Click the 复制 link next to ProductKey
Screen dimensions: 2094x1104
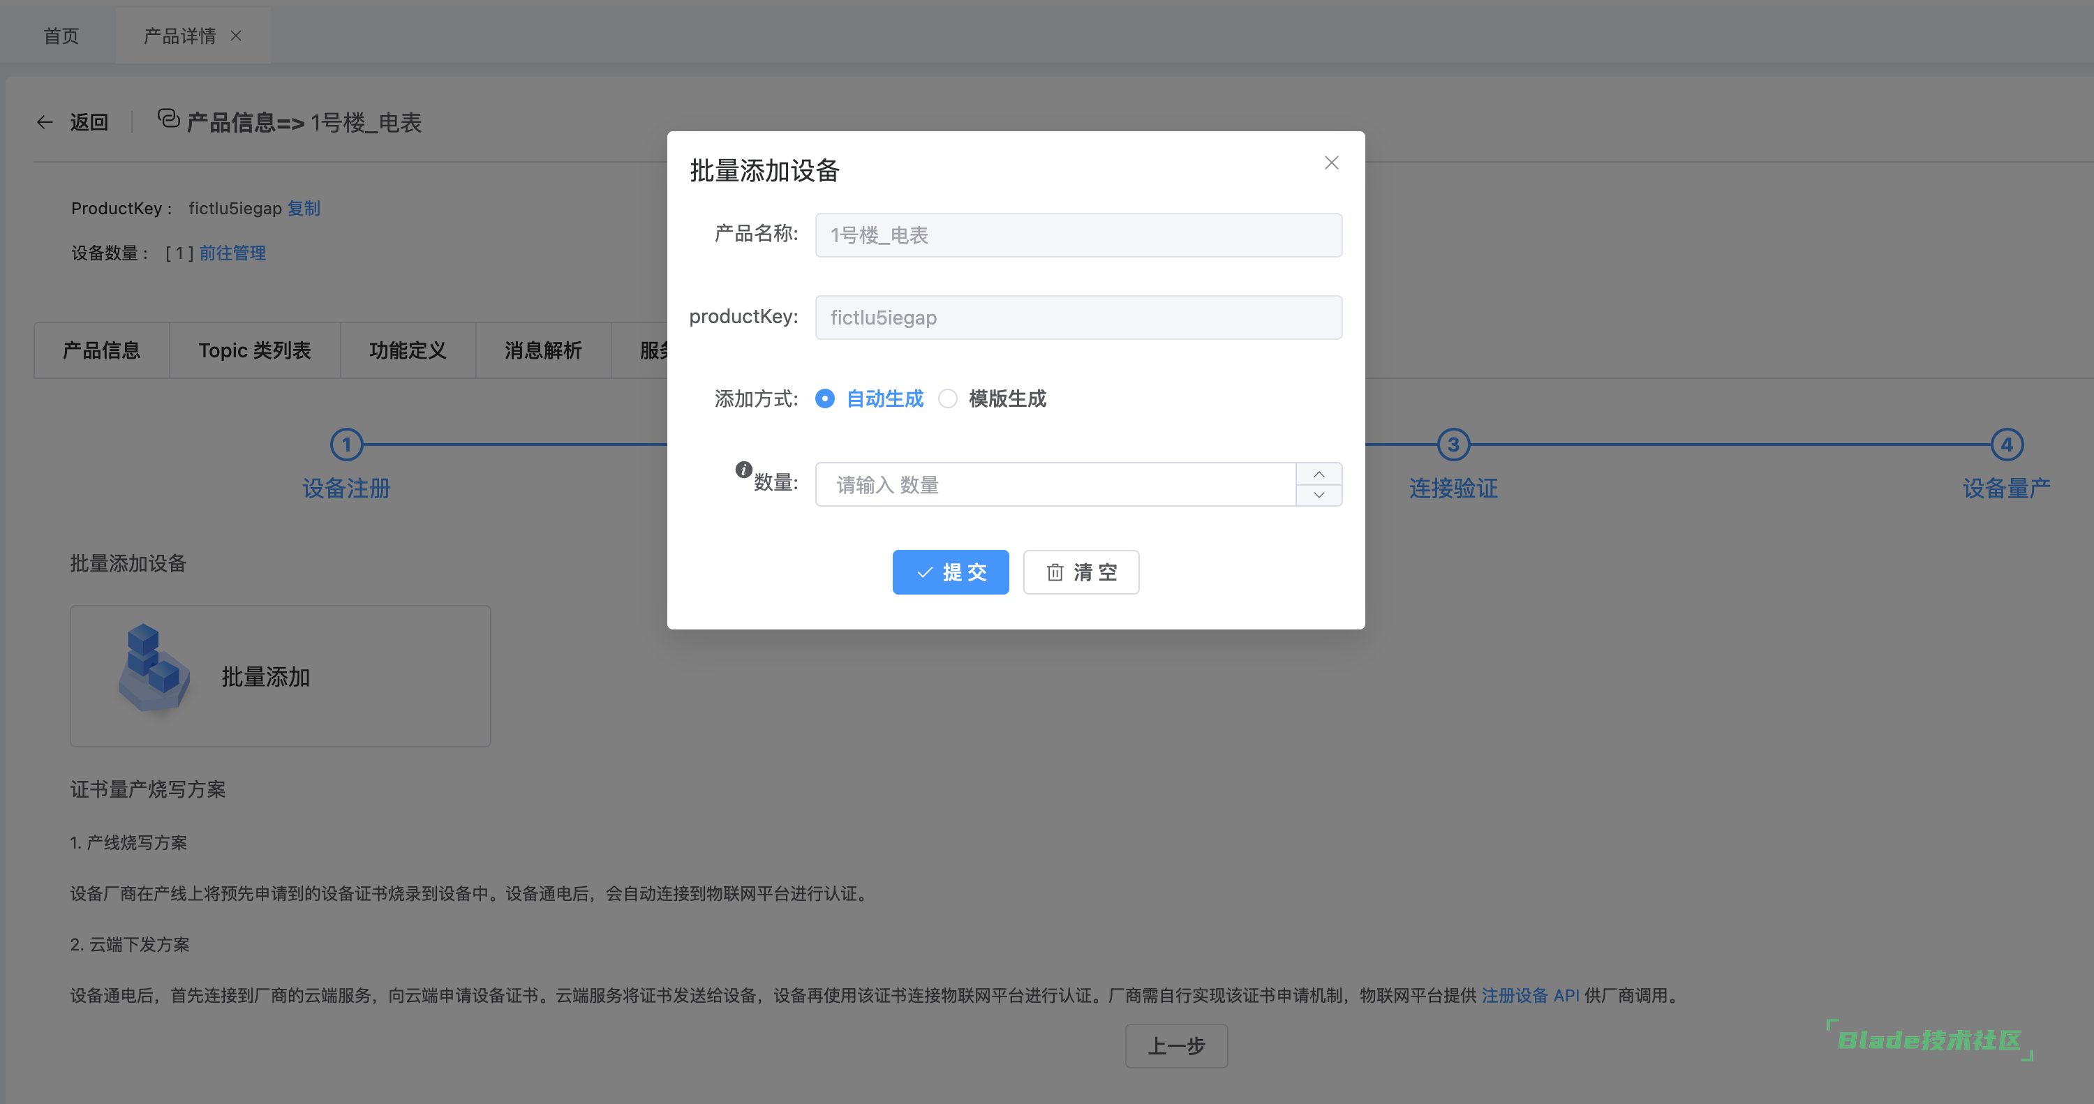click(304, 208)
